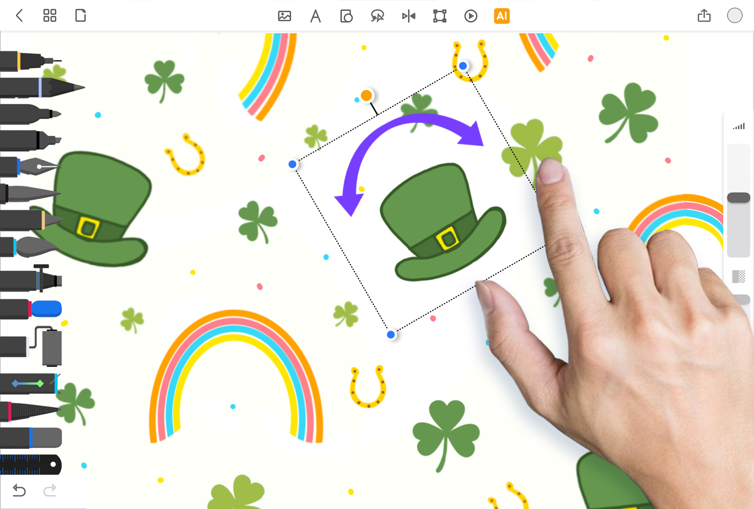The height and width of the screenshot is (509, 754).
Task: Select the Text tool
Action: [x=316, y=16]
